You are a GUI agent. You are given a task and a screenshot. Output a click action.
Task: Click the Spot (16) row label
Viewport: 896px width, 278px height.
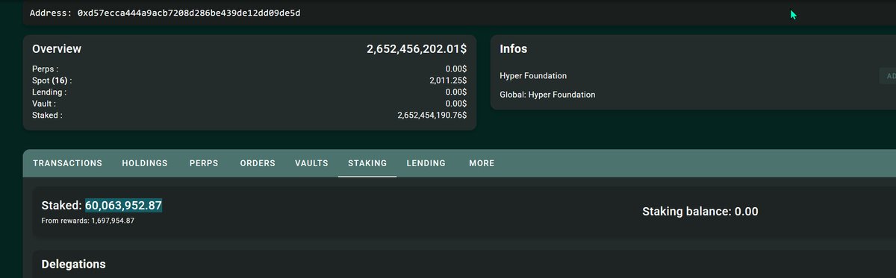[52, 80]
